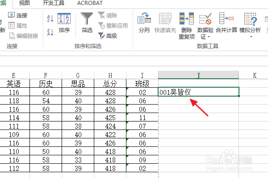The width and height of the screenshot is (268, 178).
Task: Click the 编辑链接 edit links button
Action: click(x=24, y=36)
